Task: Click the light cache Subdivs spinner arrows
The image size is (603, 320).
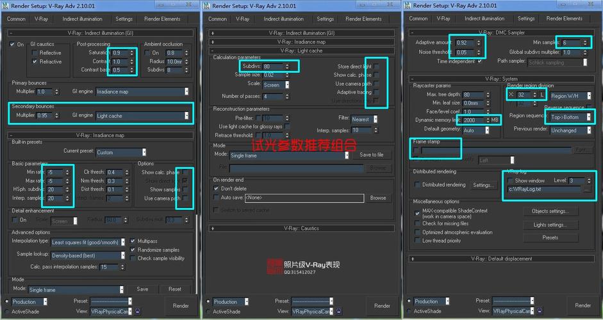Action: pos(287,66)
